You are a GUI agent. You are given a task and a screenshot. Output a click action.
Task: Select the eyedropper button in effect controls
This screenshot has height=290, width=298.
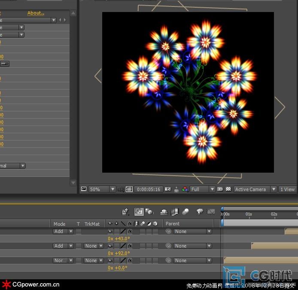5,64
